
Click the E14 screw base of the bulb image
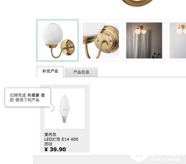[x=64, y=119]
